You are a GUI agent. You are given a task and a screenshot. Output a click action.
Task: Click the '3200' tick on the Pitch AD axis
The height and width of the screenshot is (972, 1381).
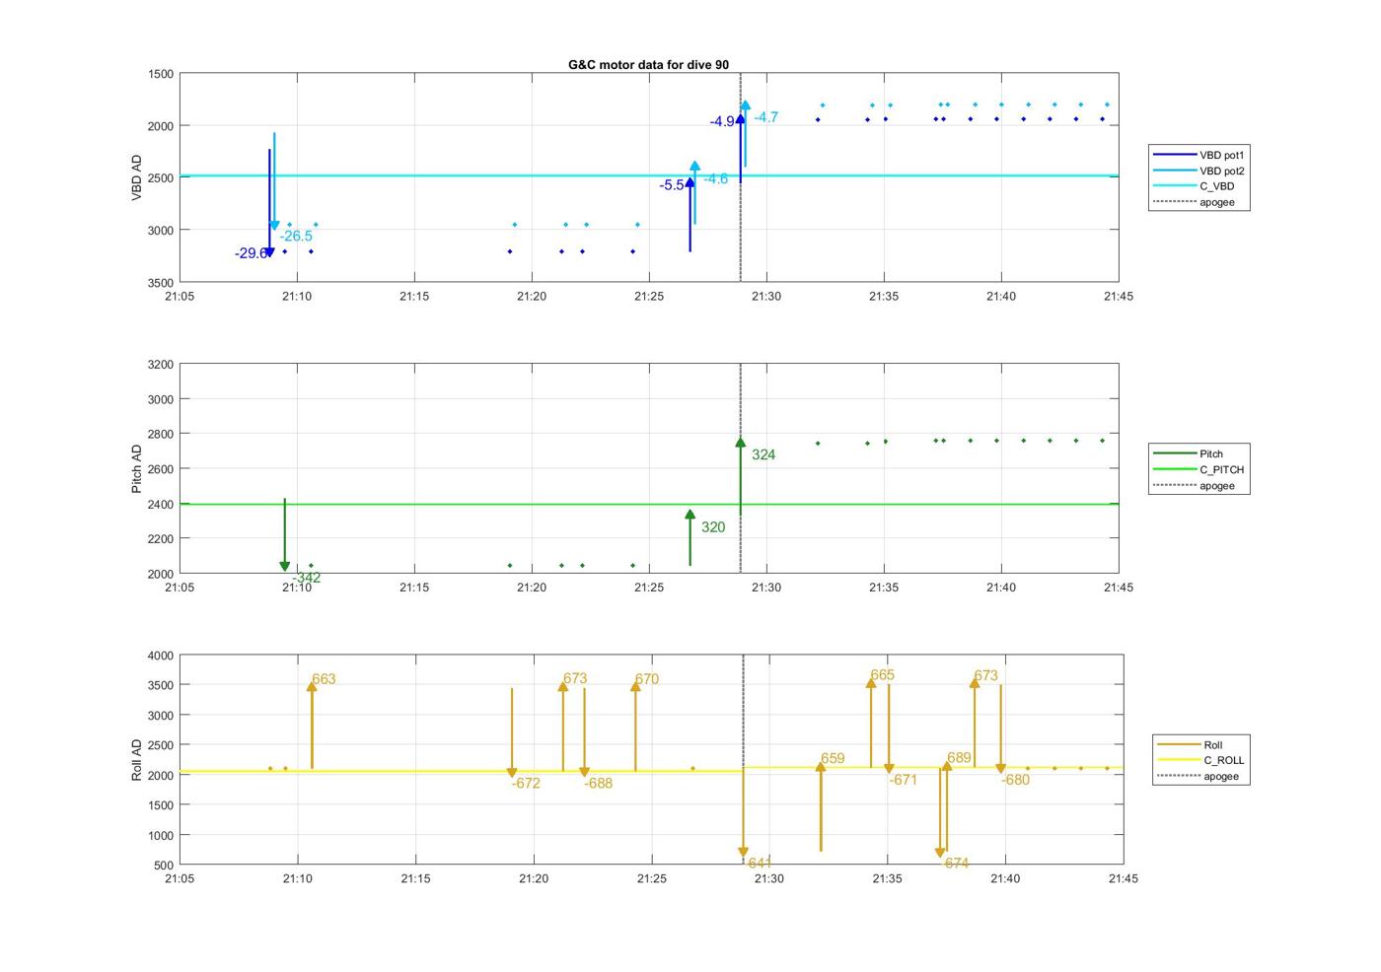coord(160,365)
